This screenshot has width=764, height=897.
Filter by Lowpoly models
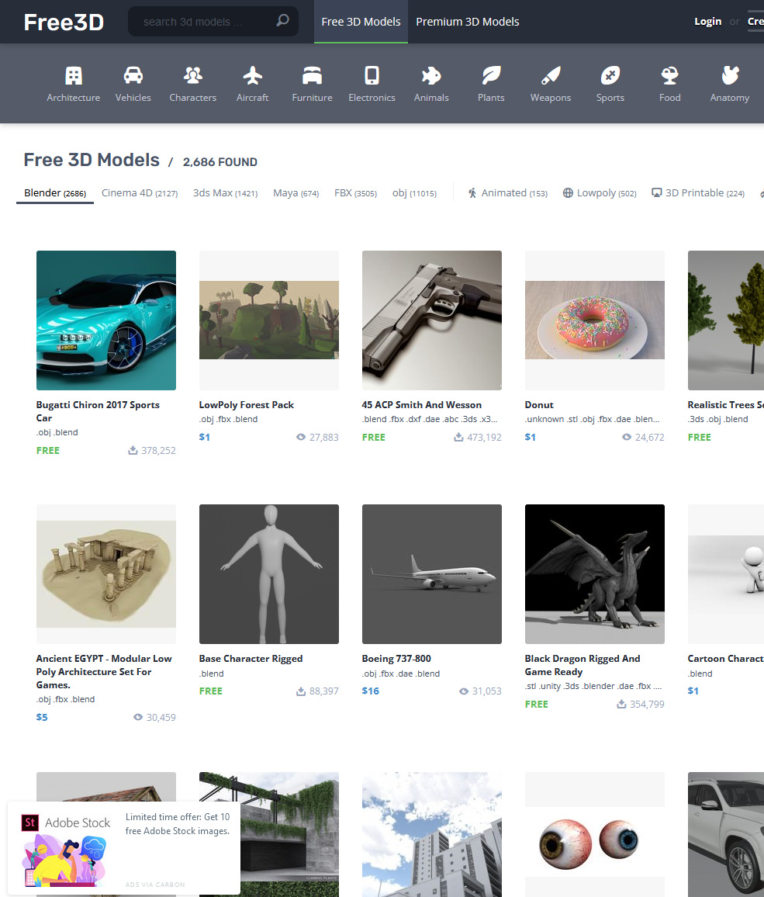[600, 193]
